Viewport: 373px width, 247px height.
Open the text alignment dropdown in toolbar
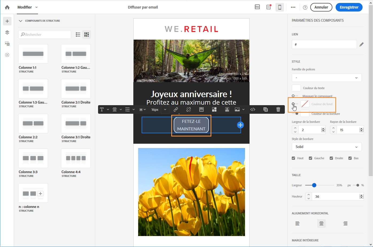pyautogui.click(x=117, y=109)
